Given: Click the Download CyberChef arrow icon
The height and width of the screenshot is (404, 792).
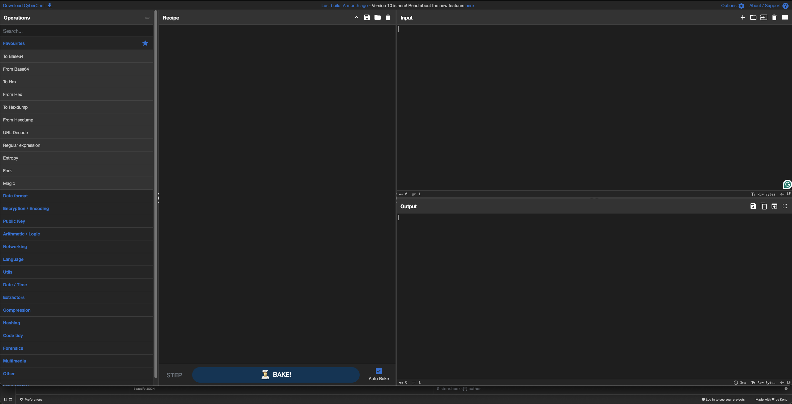Looking at the screenshot, I should (x=50, y=6).
